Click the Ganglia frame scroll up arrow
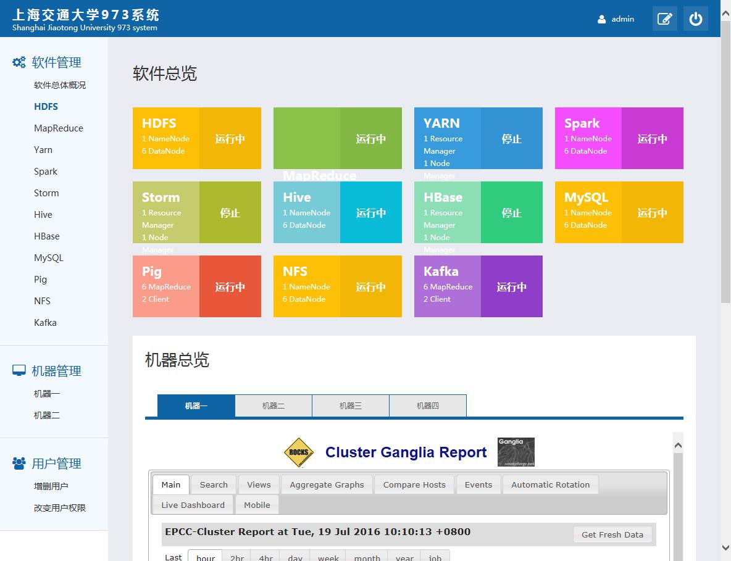This screenshot has height=561, width=731. pos(677,445)
